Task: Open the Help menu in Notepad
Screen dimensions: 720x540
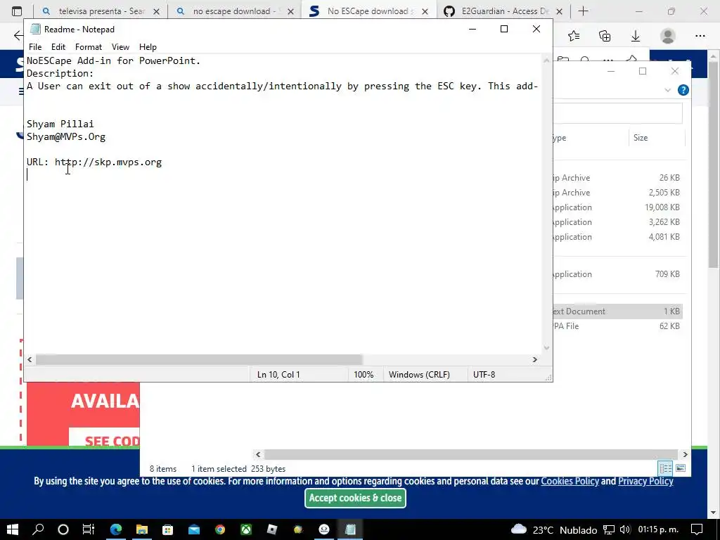Action: click(x=148, y=47)
